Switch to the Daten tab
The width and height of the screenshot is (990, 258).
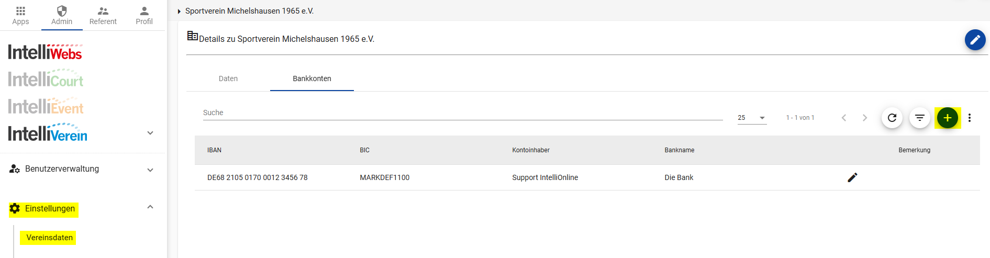(x=228, y=78)
